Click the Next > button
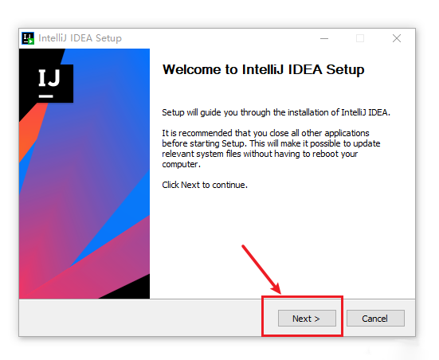This screenshot has height=360, width=439. pyautogui.click(x=307, y=318)
